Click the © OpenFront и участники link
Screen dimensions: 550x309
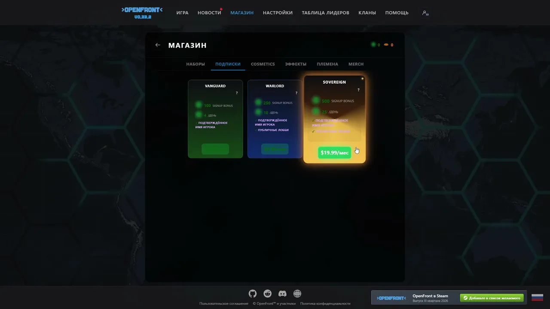pyautogui.click(x=274, y=303)
